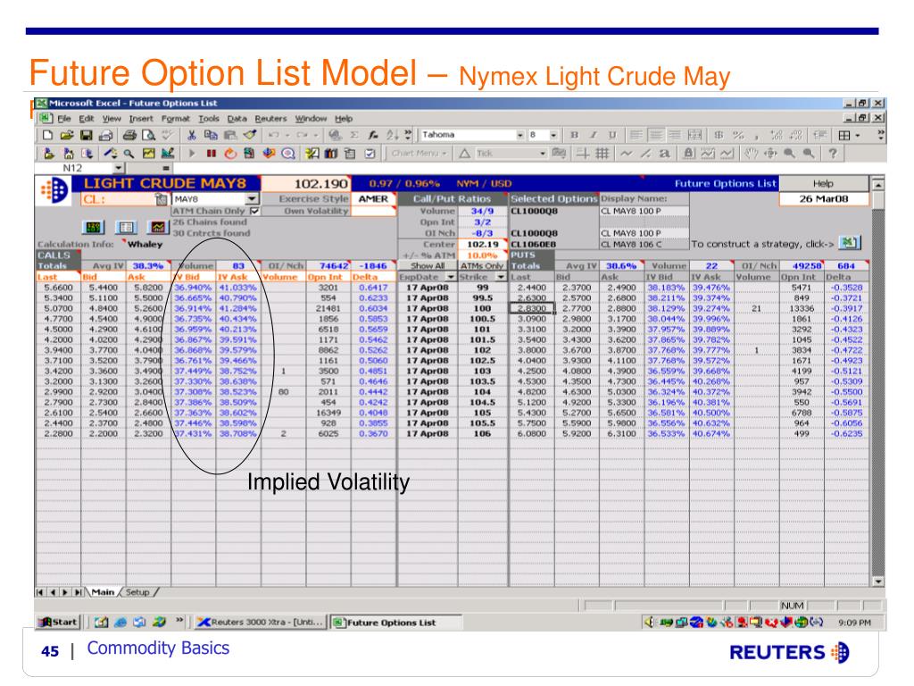
Task: Switch to Reuters 3000 Xtra taskbar item
Action: coord(260,623)
